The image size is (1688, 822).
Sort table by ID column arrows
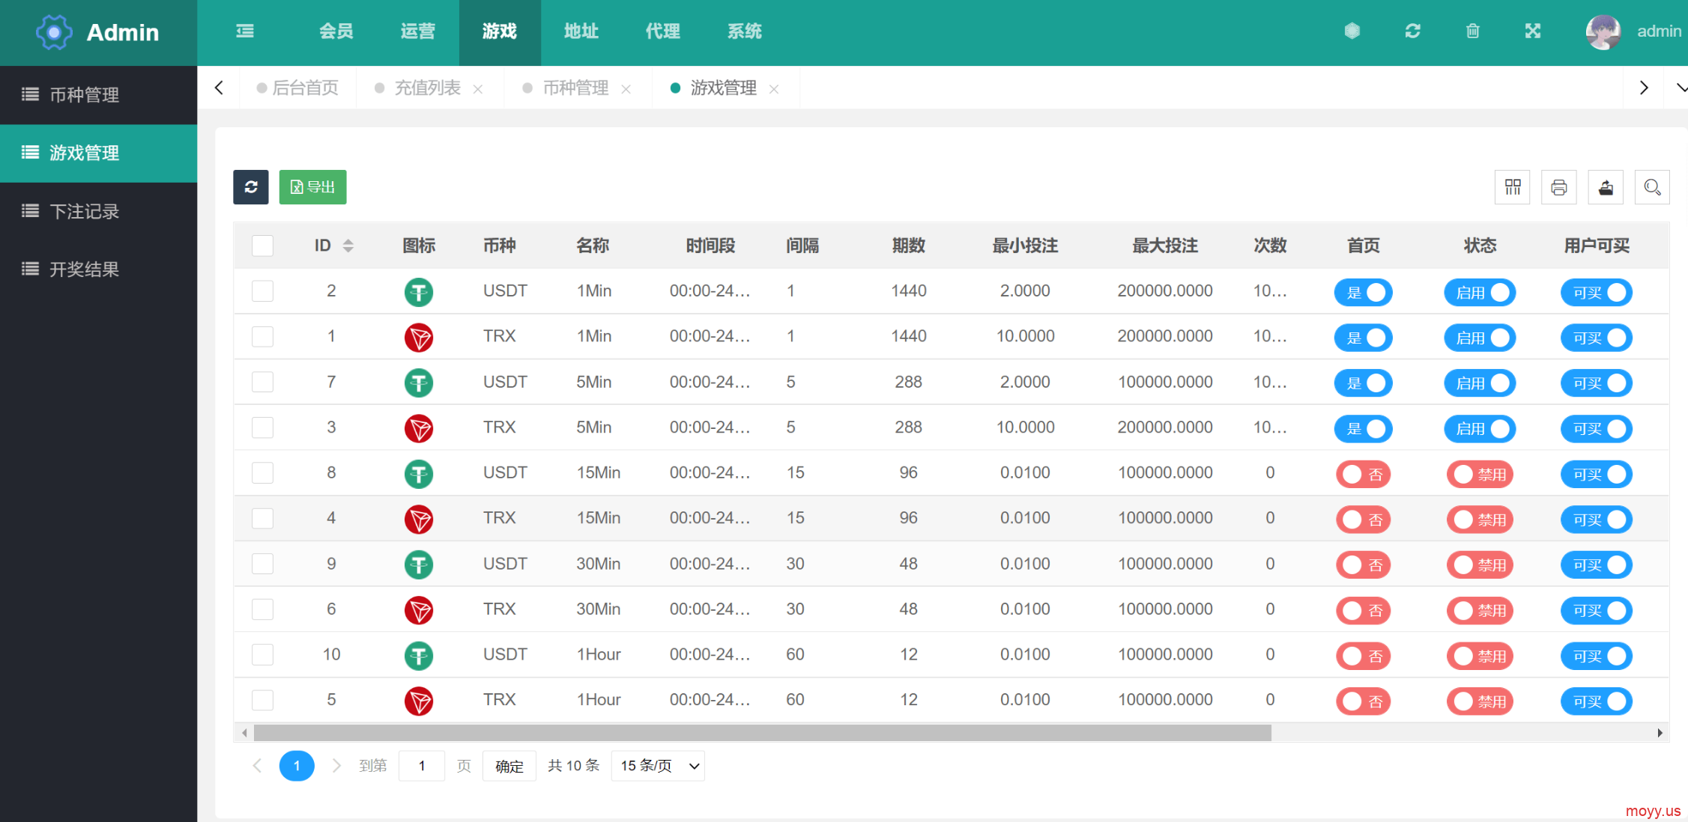(348, 246)
